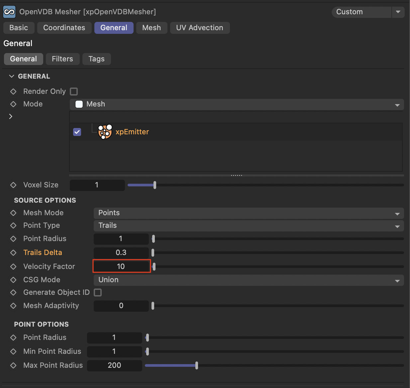Click the Voxel Size value field

[x=97, y=185]
